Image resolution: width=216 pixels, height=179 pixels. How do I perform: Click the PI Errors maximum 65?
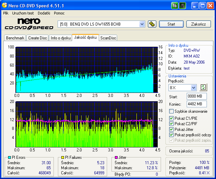[x=49, y=168]
